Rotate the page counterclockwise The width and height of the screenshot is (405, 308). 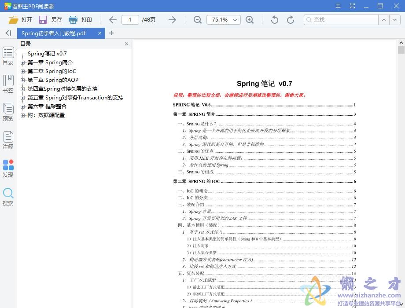(x=275, y=20)
